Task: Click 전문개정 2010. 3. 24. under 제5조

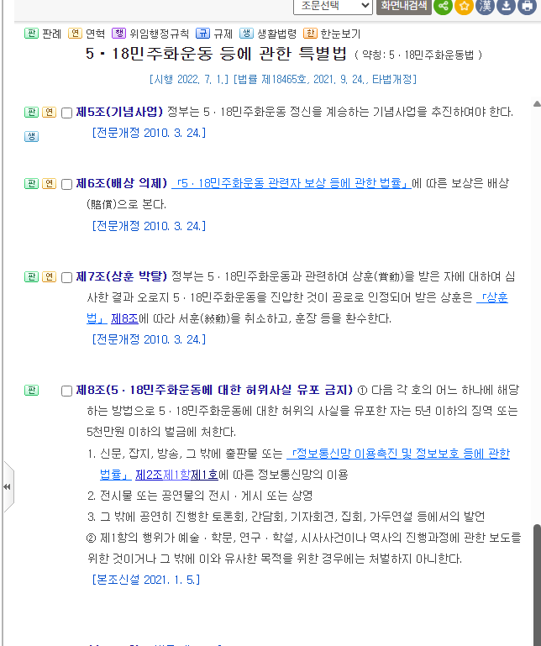Action: click(149, 133)
